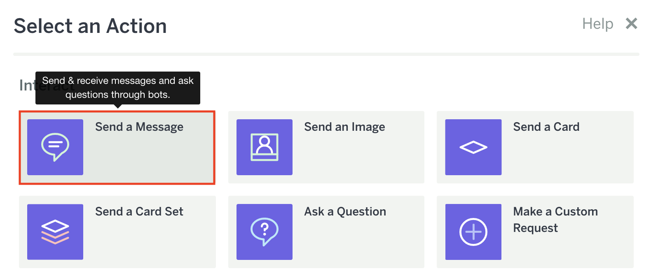Choose the "Send a Message" label
The image size is (651, 278).
(x=139, y=127)
